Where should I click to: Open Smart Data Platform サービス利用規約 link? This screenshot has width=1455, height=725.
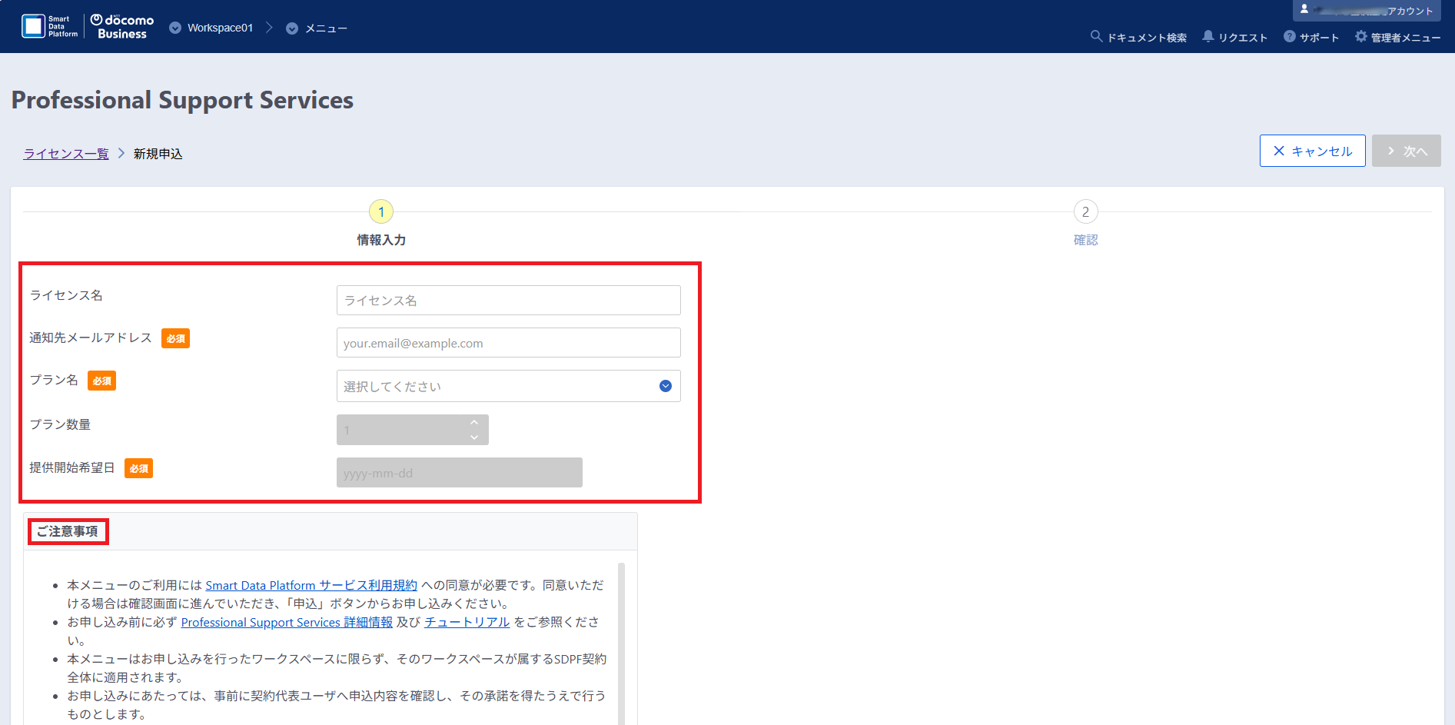coord(311,585)
